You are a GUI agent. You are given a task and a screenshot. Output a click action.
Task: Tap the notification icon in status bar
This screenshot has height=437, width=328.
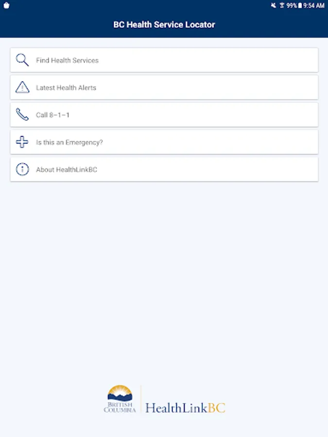[6, 6]
